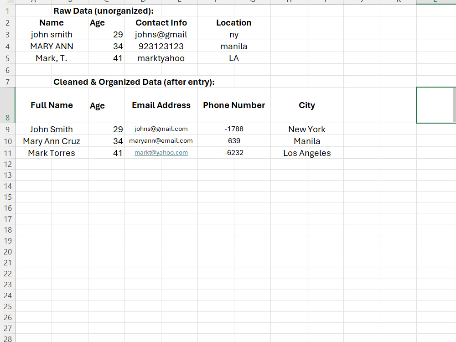Select age cell '41' in row 11
This screenshot has height=342, width=456.
[106, 153]
